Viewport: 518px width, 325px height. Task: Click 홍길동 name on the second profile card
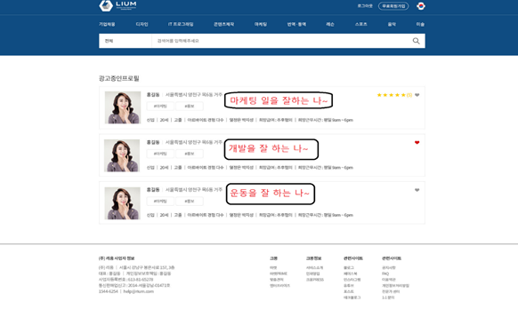coord(153,142)
